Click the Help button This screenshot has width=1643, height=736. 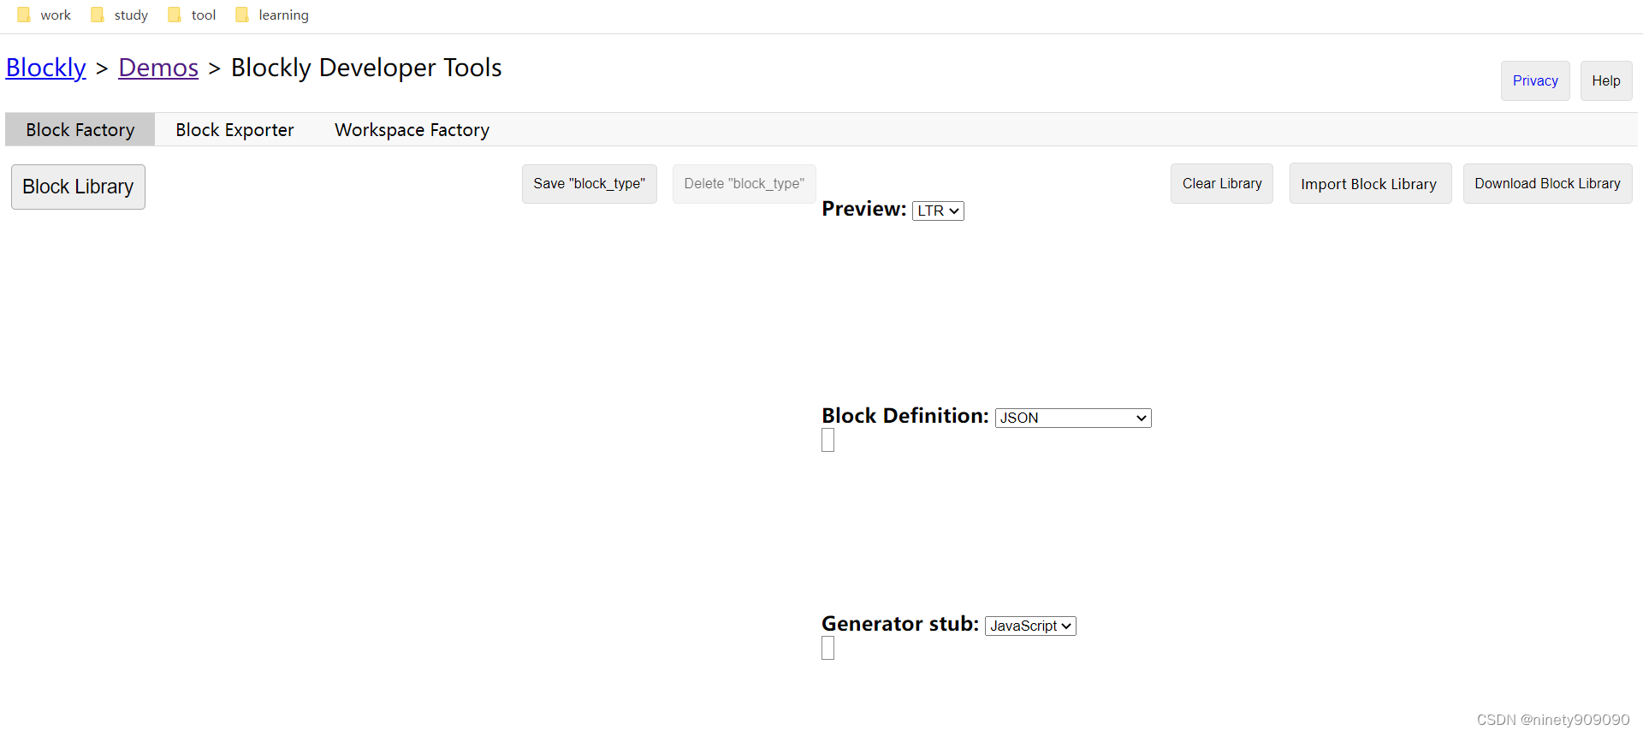pos(1606,80)
